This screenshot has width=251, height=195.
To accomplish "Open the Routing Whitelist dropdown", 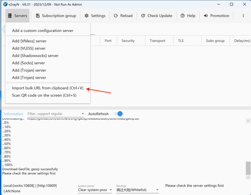I will (137, 190).
